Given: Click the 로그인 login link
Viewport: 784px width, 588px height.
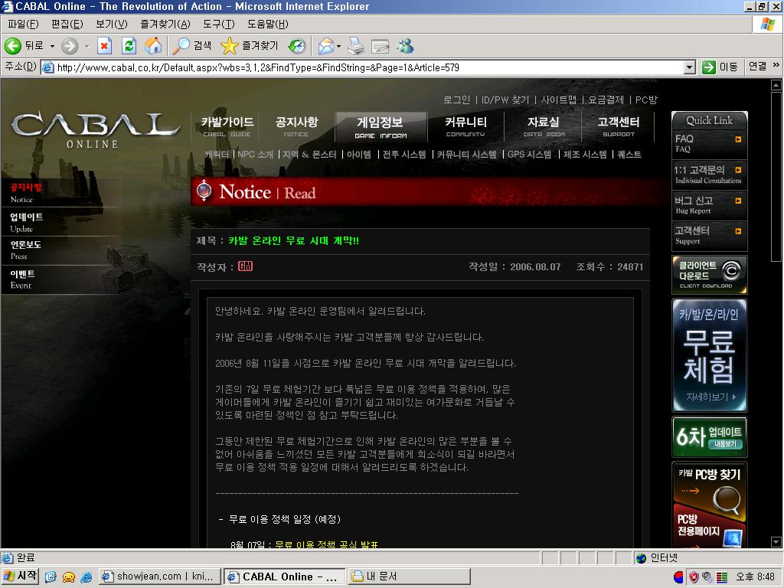Looking at the screenshot, I should click(x=456, y=100).
